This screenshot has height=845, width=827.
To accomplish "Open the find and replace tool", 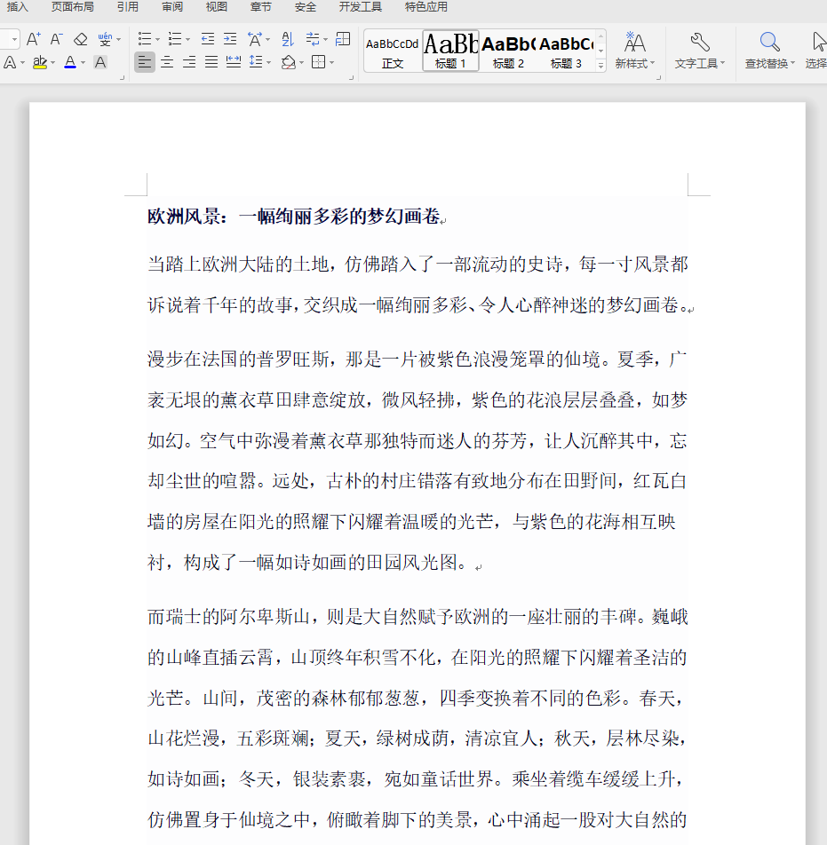I will click(767, 49).
